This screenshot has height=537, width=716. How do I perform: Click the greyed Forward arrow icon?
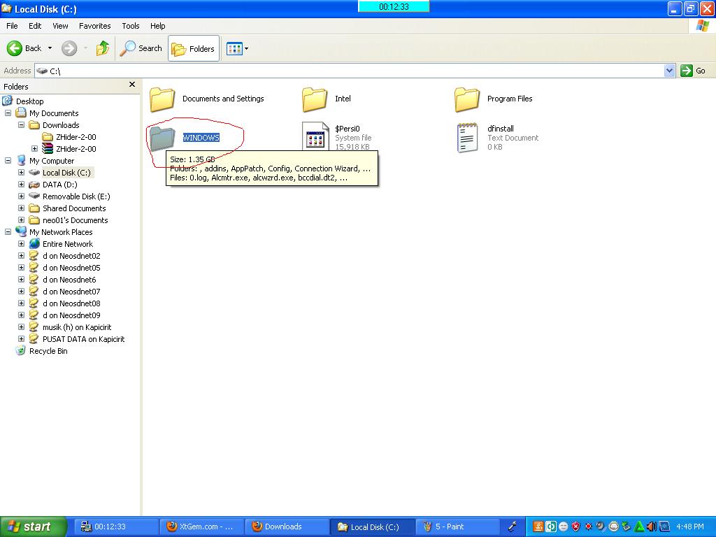click(69, 48)
